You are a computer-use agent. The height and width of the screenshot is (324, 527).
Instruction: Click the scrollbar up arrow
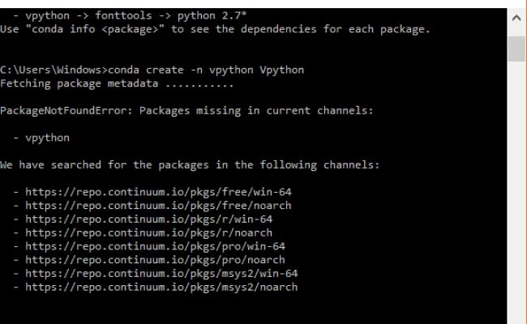516,18
